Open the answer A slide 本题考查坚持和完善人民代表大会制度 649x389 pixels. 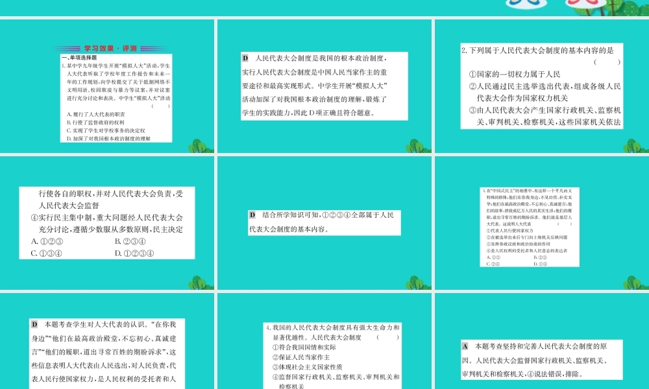tap(542, 341)
